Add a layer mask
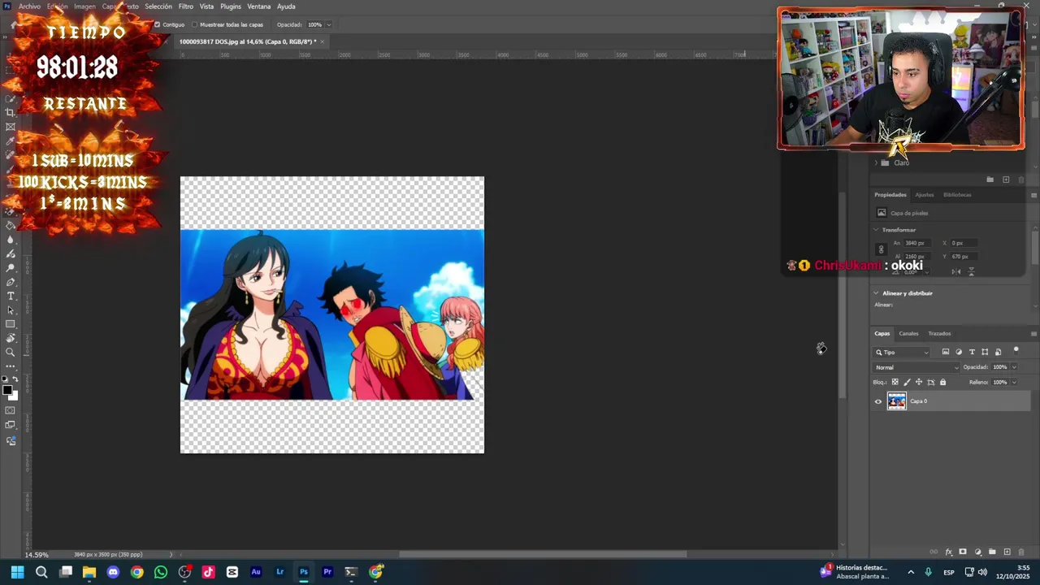This screenshot has width=1040, height=585. coord(963,552)
